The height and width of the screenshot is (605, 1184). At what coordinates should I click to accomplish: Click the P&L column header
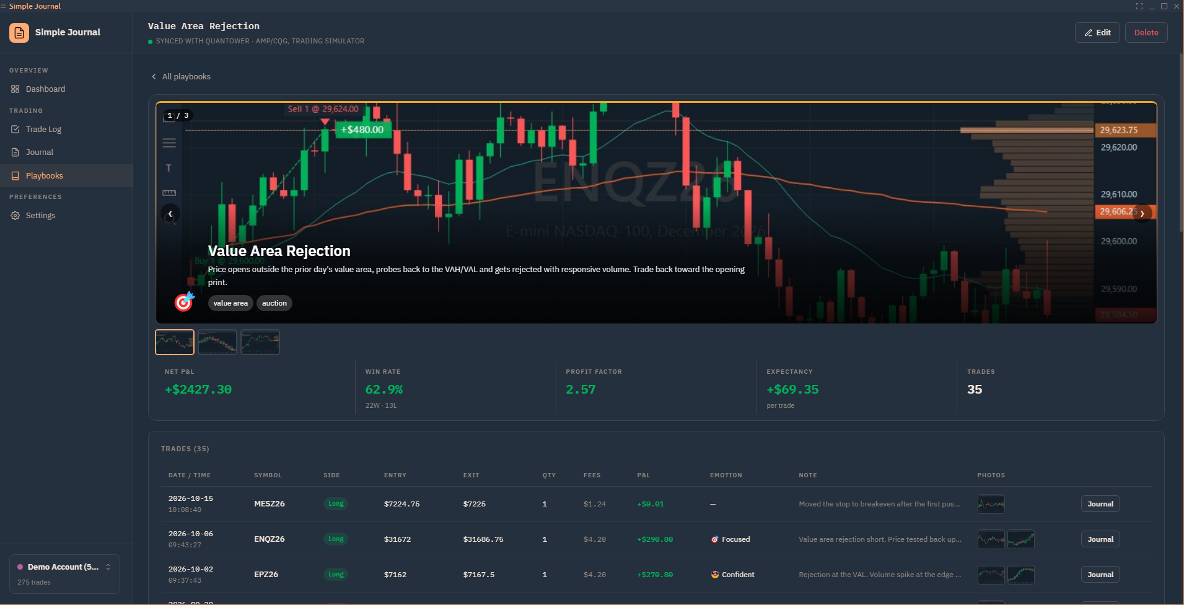(x=644, y=475)
